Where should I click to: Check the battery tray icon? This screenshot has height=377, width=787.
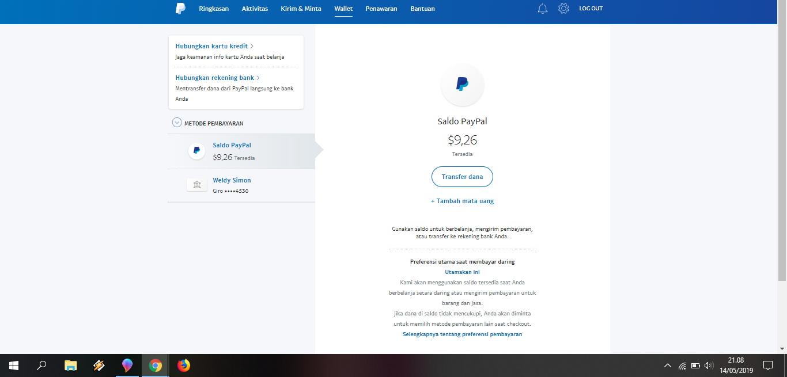[695, 365]
